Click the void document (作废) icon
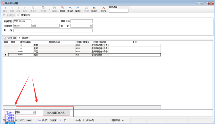This screenshot has height=124, width=215. tap(33, 8)
